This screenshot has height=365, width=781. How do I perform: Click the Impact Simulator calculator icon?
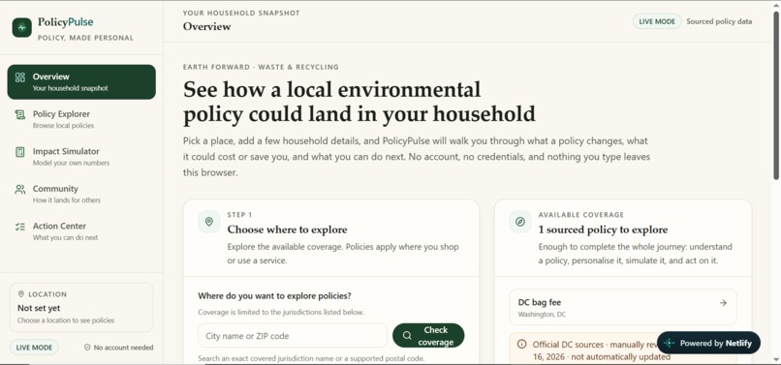click(x=20, y=152)
